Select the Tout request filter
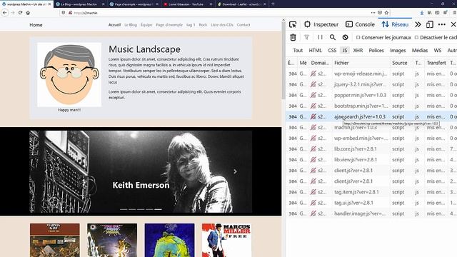 [x=298, y=51]
